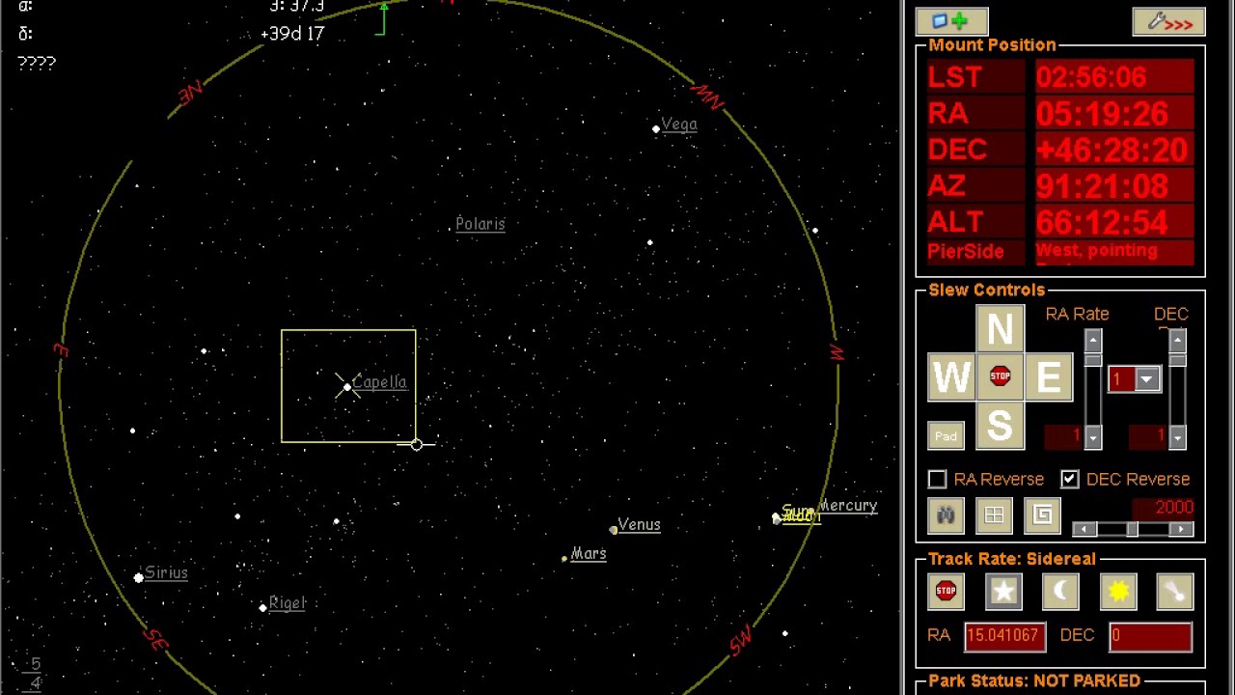Slew east with the E button
Viewport: 1235px width, 695px height.
coord(1049,377)
